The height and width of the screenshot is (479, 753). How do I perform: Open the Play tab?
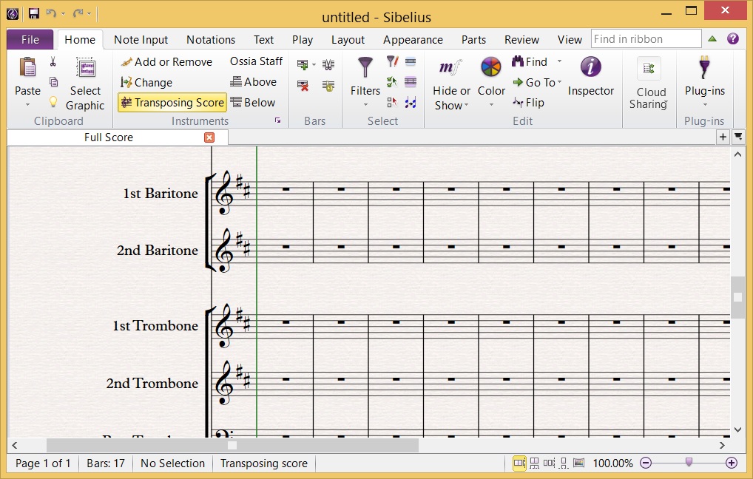(303, 39)
